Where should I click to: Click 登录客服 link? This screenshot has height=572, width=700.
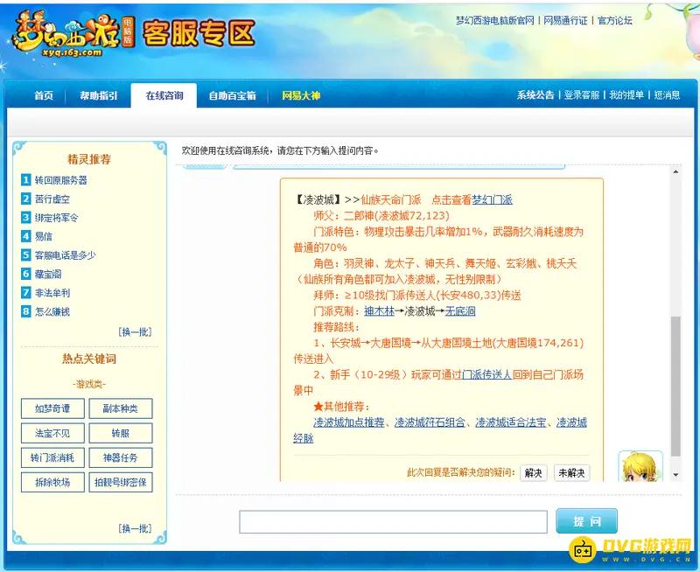[x=581, y=95]
